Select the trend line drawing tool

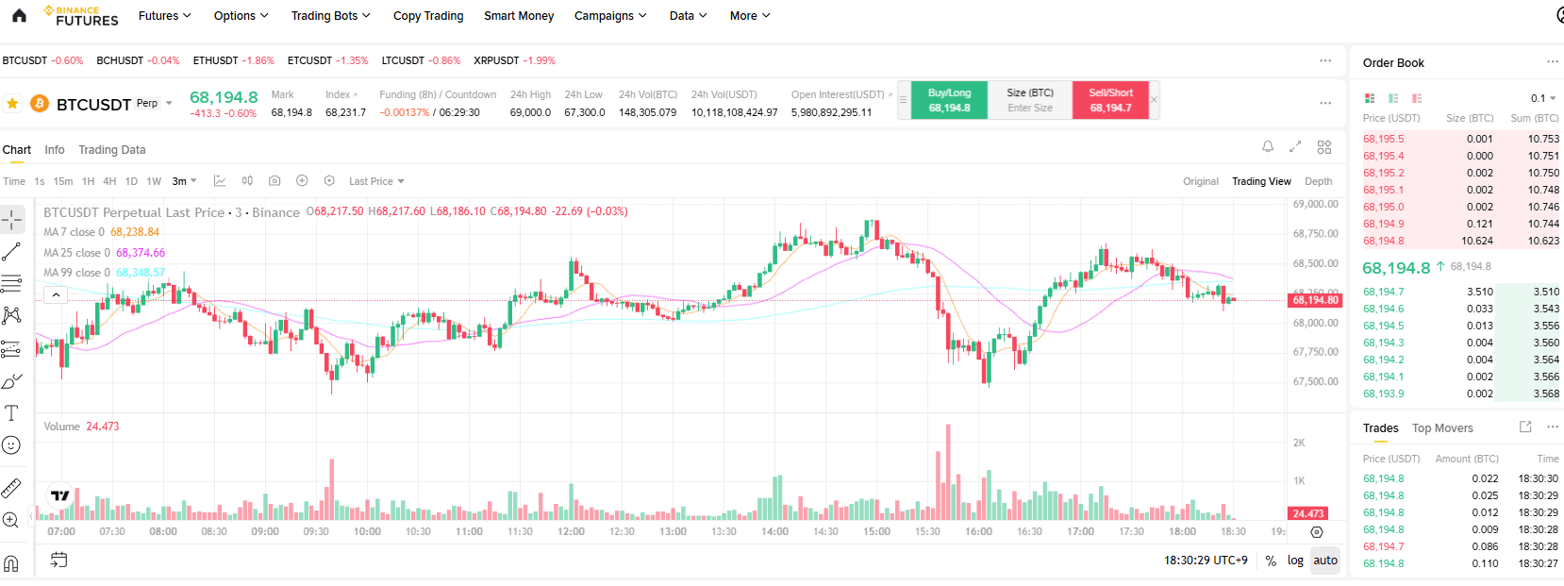(11, 252)
